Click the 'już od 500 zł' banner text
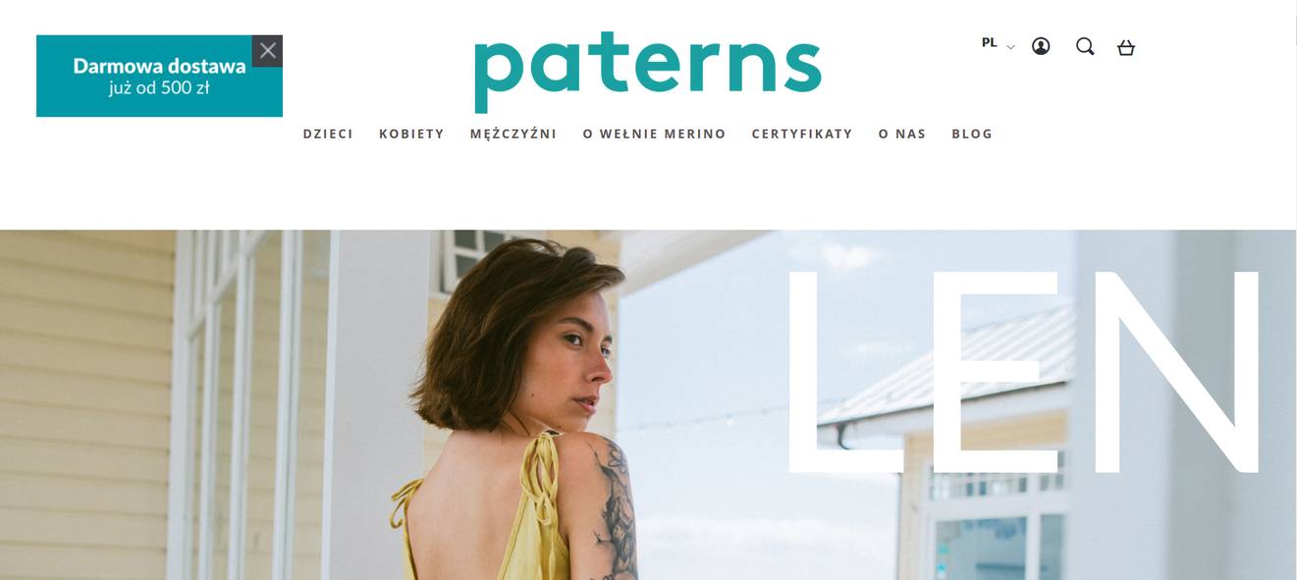This screenshot has height=580, width=1297. [x=159, y=88]
